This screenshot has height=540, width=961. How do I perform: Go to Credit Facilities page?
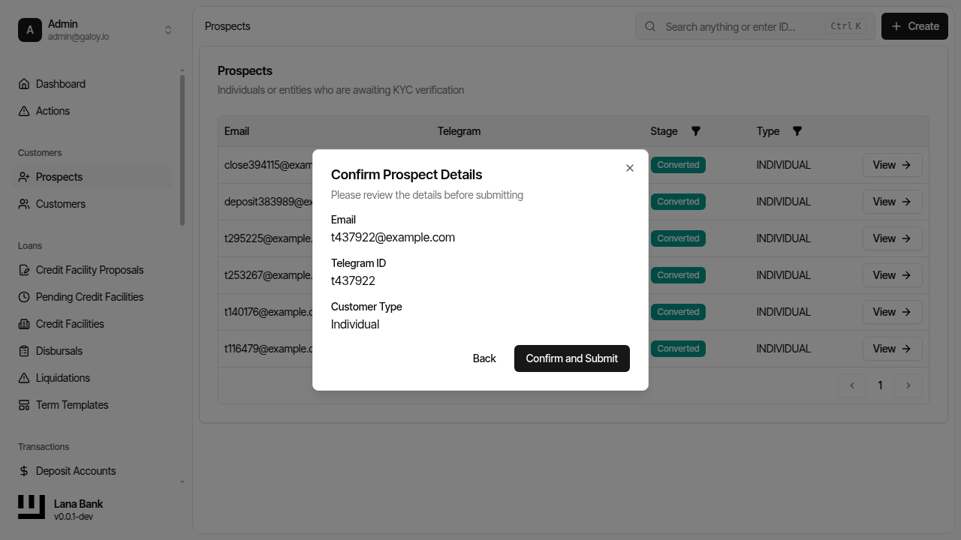(x=70, y=324)
